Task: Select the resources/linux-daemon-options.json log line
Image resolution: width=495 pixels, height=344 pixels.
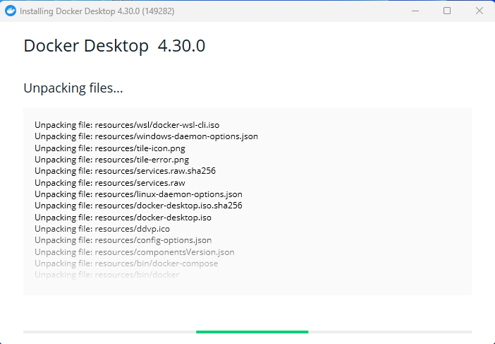Action: (x=138, y=194)
